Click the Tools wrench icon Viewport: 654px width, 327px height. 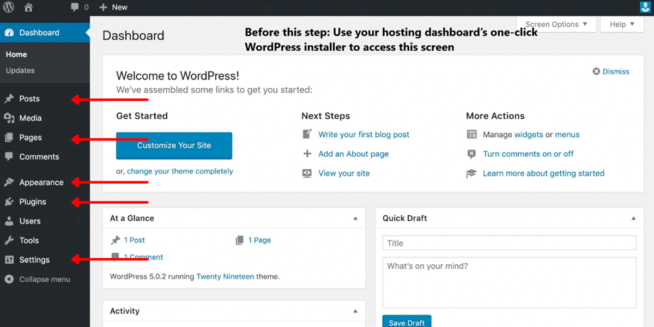[9, 240]
